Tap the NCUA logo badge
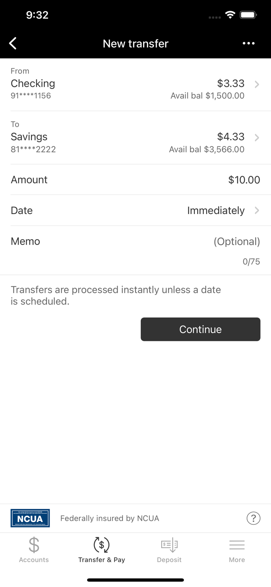The height and width of the screenshot is (587, 271). pos(30,518)
